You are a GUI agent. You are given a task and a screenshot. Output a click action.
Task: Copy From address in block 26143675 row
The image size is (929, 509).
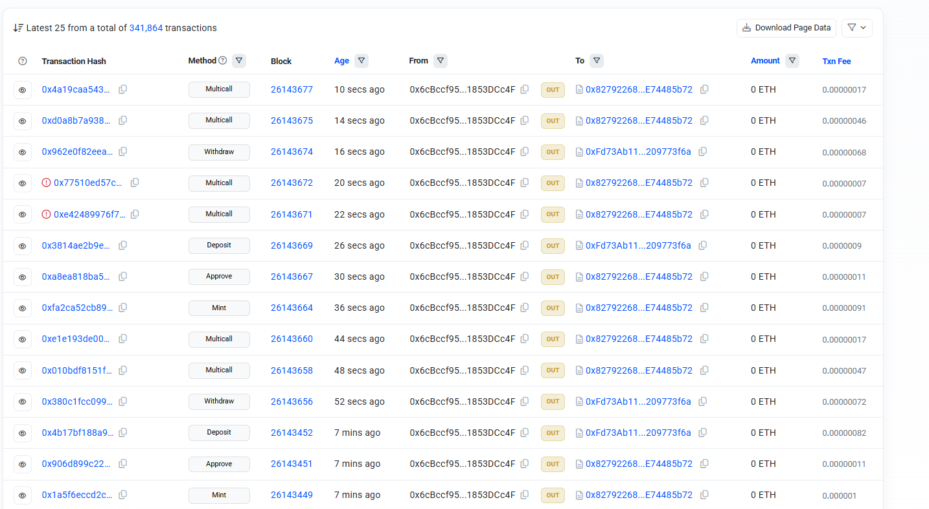coord(525,120)
